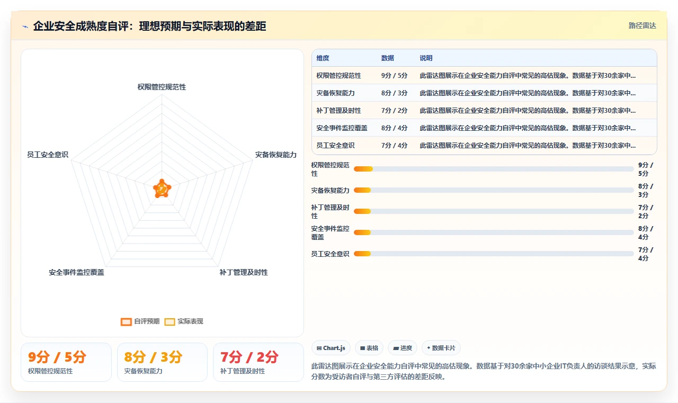
Task: Click the 9分 / 5分 cell in table
Action: click(395, 75)
